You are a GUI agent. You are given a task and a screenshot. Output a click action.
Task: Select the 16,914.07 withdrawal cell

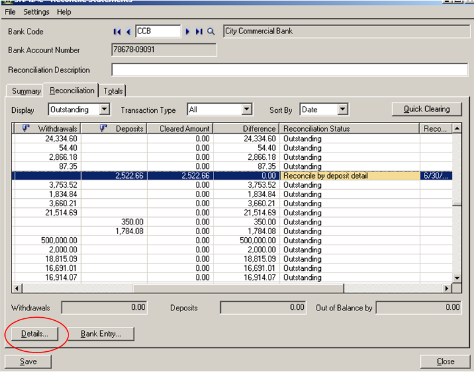48,277
